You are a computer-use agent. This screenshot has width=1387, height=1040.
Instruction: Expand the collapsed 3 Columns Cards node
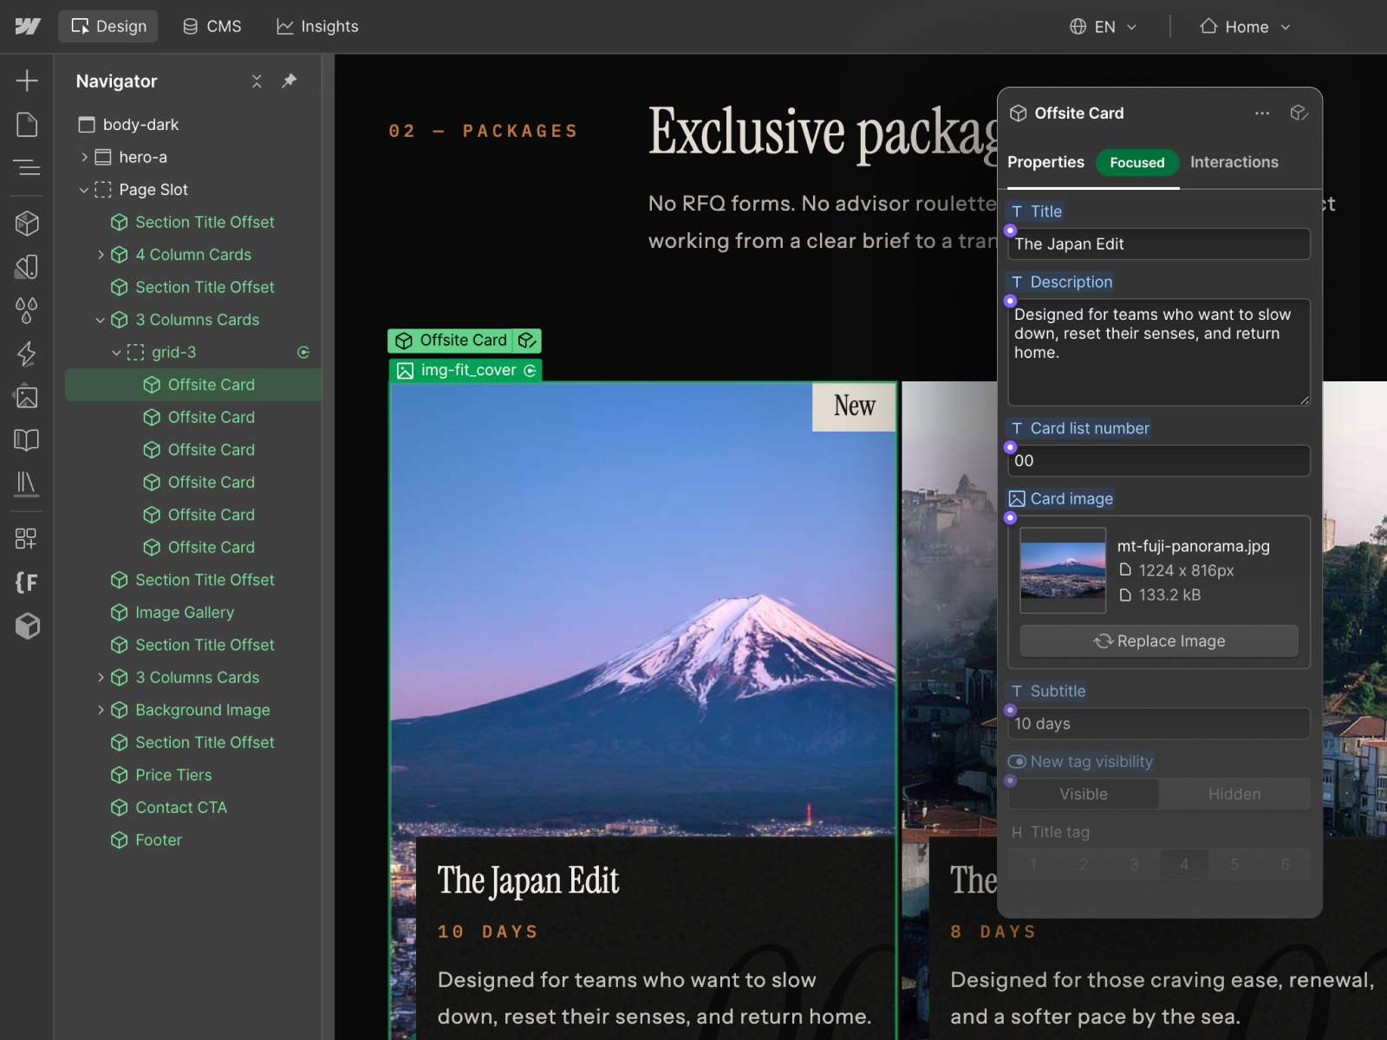[x=101, y=678]
